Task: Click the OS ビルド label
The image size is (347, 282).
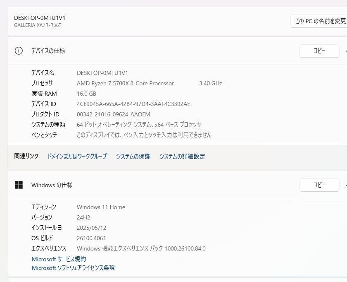Action: click(x=42, y=238)
